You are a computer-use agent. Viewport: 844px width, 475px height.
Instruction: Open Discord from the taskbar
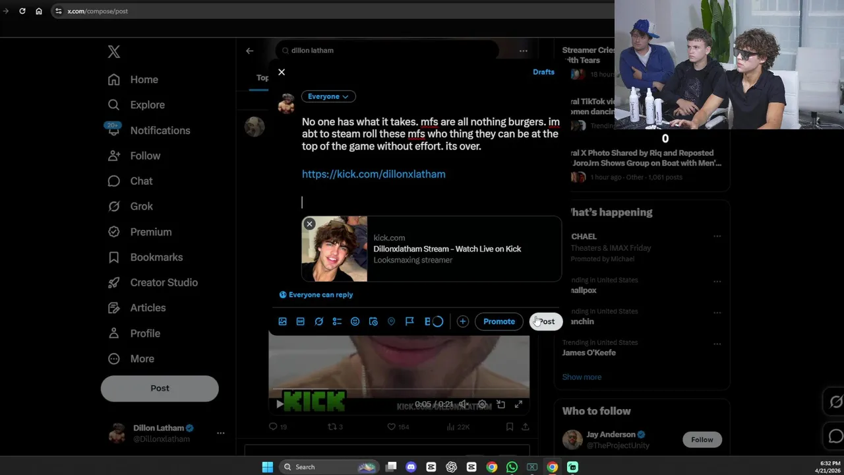point(411,467)
